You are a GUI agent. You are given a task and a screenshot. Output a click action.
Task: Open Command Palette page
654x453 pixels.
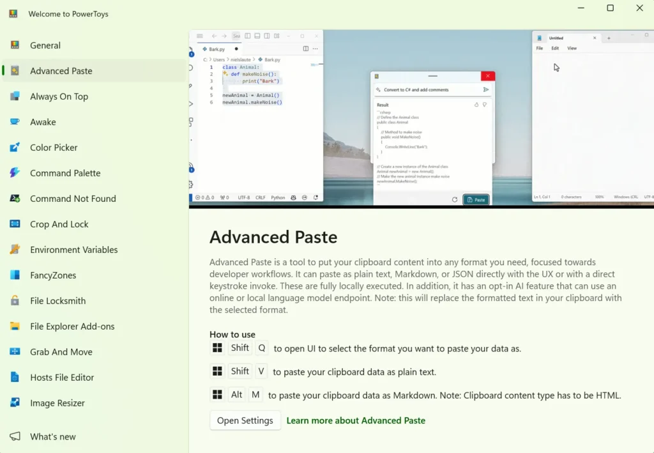coord(95,173)
